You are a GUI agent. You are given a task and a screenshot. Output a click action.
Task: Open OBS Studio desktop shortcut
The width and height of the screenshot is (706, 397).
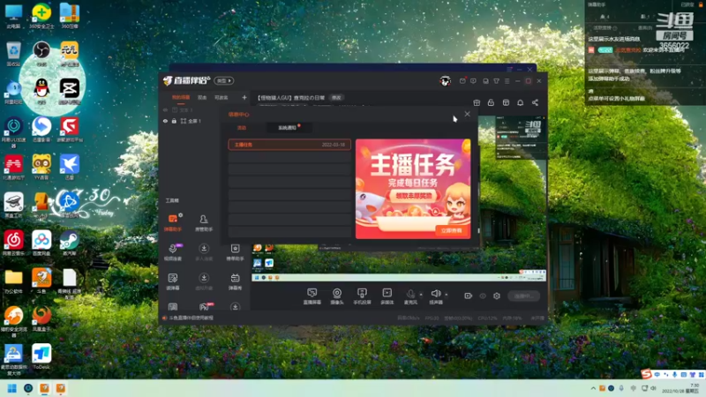click(x=41, y=54)
